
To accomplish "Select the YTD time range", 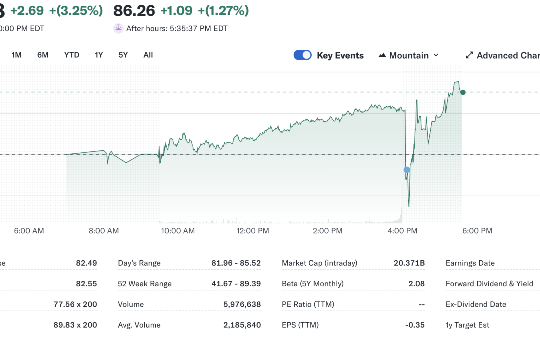I will pos(72,55).
